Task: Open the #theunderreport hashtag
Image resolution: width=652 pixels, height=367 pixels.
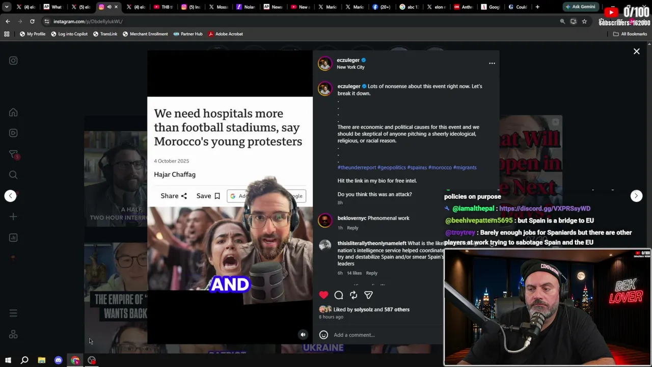Action: pos(357,167)
